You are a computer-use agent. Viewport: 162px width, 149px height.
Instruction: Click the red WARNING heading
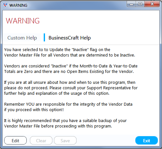(23, 21)
